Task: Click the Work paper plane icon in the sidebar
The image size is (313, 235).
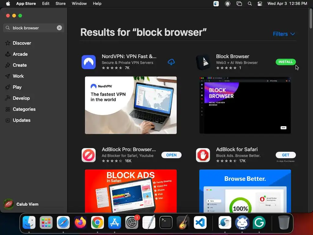Action: [8, 76]
